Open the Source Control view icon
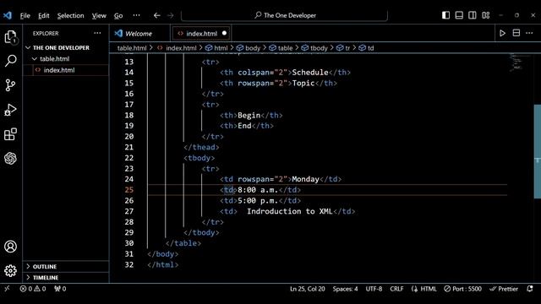The width and height of the screenshot is (541, 304). pyautogui.click(x=10, y=85)
